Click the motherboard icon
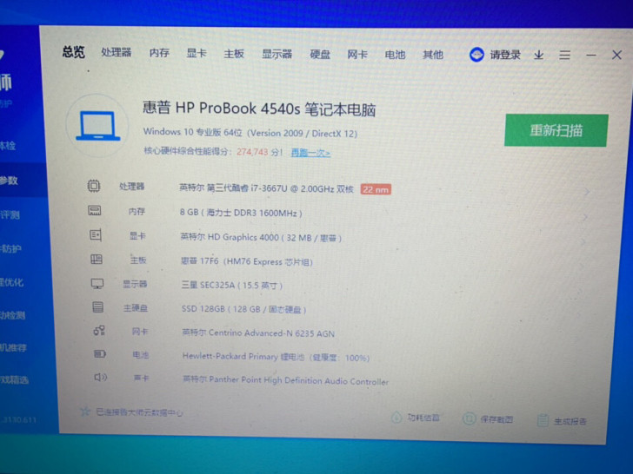The height and width of the screenshot is (474, 633). pyautogui.click(x=96, y=260)
